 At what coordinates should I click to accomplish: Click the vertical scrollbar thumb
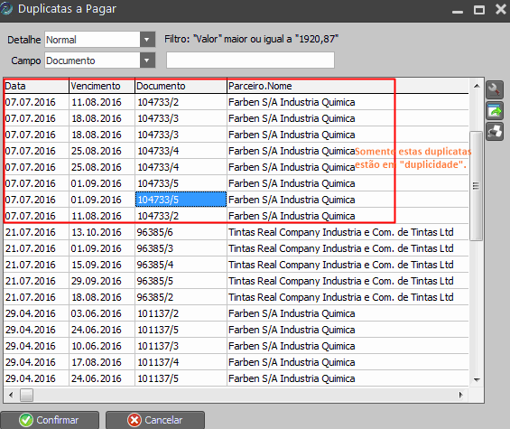(477, 186)
